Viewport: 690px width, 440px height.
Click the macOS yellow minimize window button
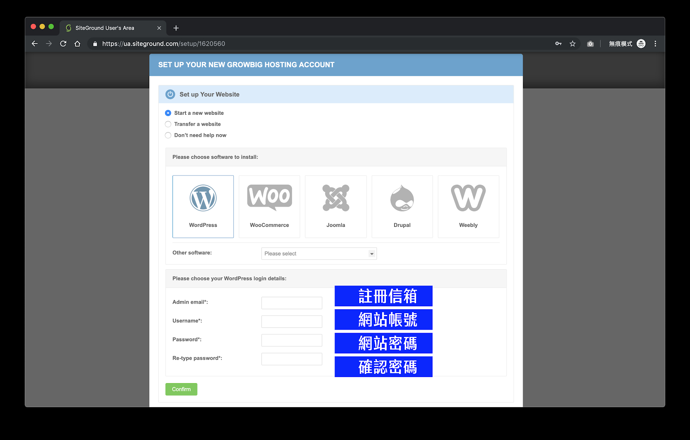42,27
